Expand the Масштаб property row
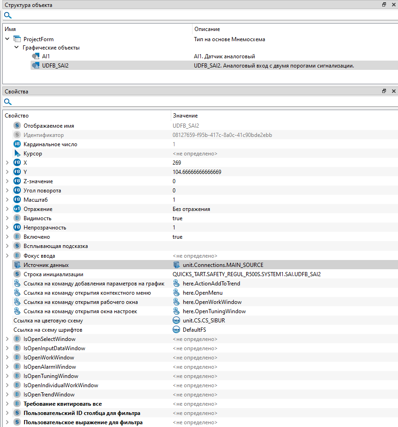 tap(7, 200)
